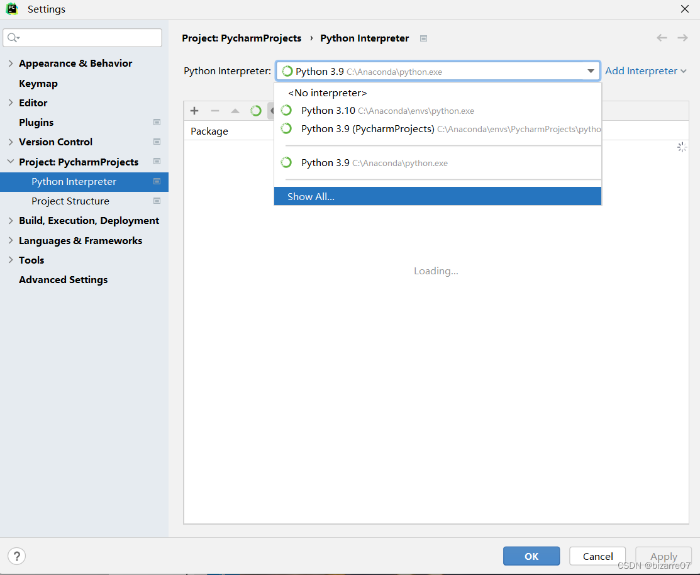Click the project-level icon next to Project: PycharmProjects
Viewport: 700px width, 575px height.
[157, 161]
